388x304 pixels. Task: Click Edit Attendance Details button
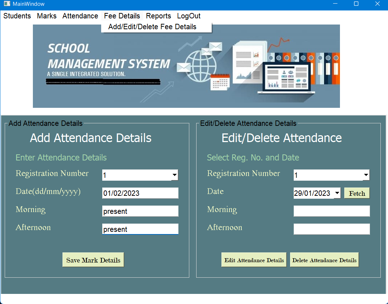254,259
